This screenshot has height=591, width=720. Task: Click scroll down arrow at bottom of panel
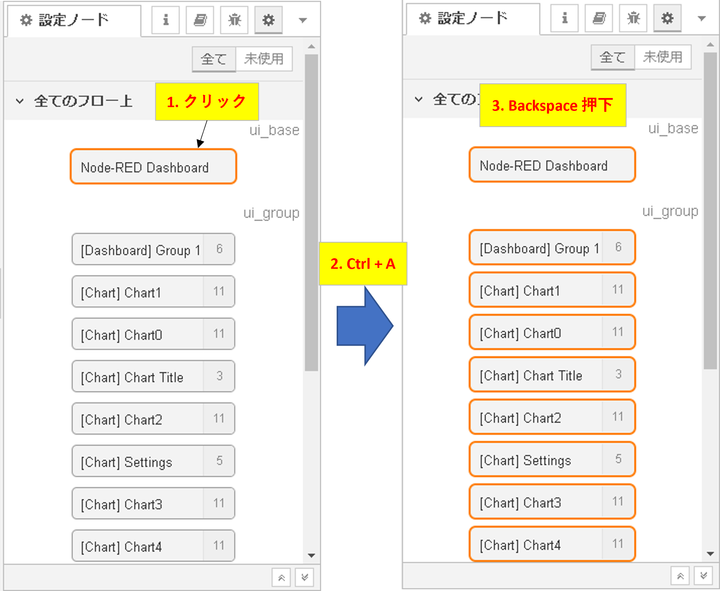point(305,577)
